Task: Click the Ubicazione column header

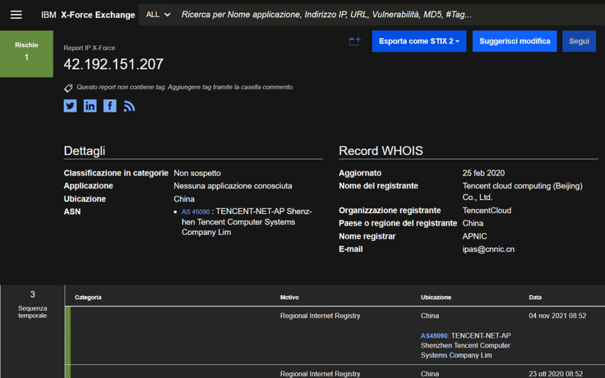Action: click(436, 298)
